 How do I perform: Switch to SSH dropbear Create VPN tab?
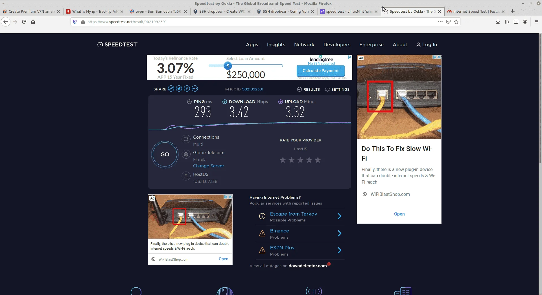[x=222, y=11]
